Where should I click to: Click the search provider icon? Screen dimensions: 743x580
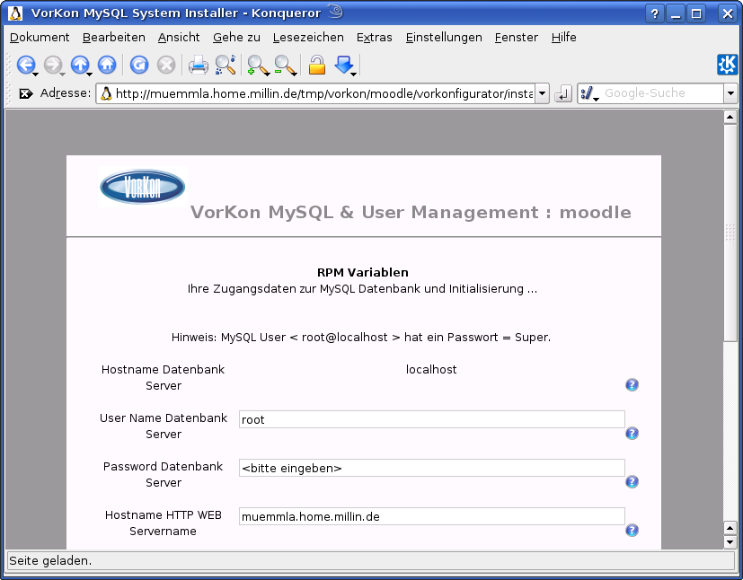pyautogui.click(x=587, y=93)
